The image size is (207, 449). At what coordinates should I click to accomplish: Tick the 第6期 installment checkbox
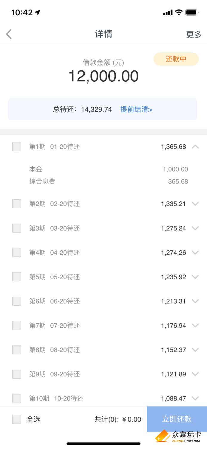click(17, 301)
